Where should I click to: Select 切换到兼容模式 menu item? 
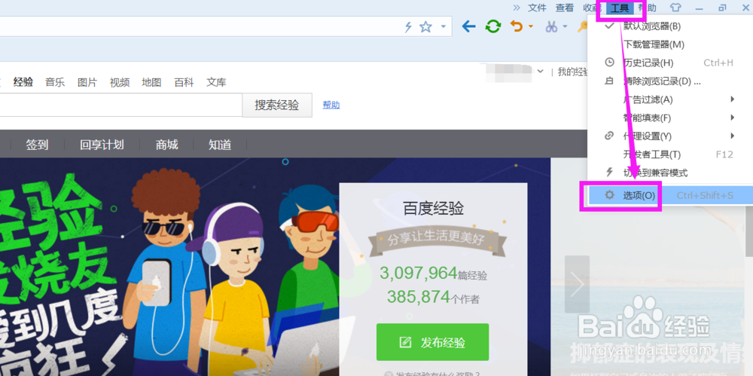tap(670, 173)
